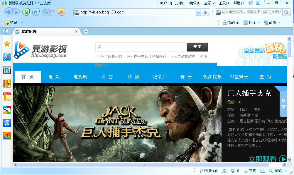Expand the 收藏 dropdown arrow
This screenshot has height=175, width=294.
point(22,23)
